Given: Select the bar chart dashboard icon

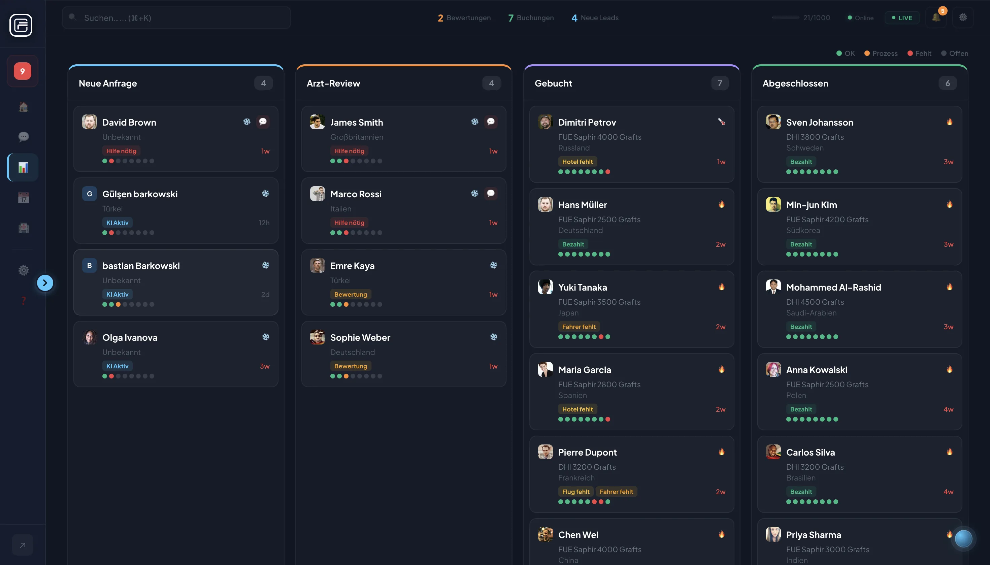Looking at the screenshot, I should pyautogui.click(x=23, y=167).
